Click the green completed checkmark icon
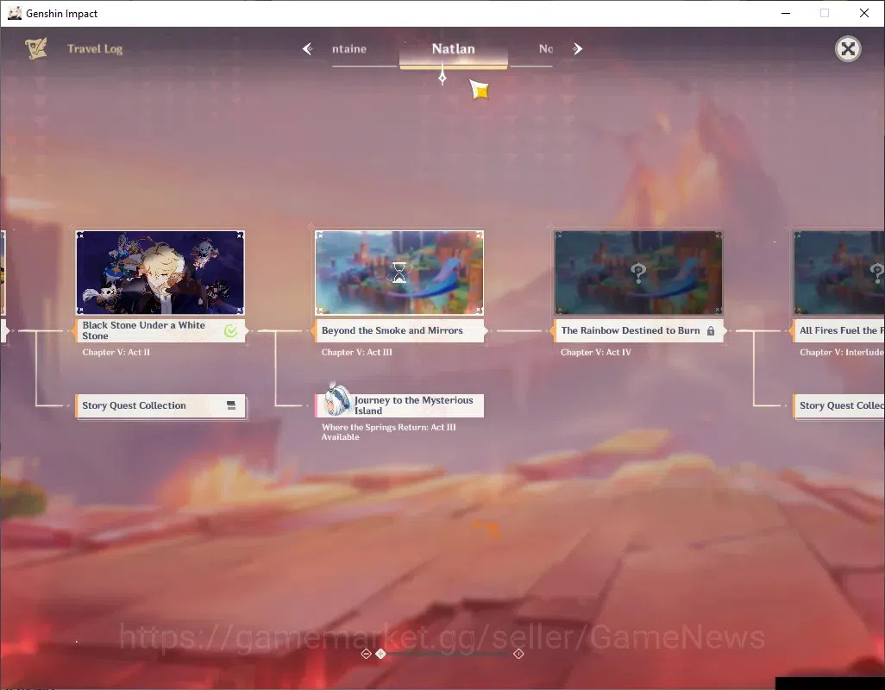The width and height of the screenshot is (885, 690). (x=231, y=330)
